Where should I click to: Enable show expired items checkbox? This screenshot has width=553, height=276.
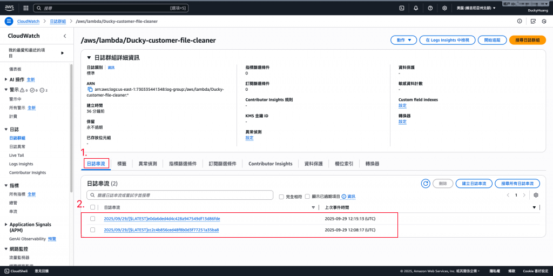[307, 196]
